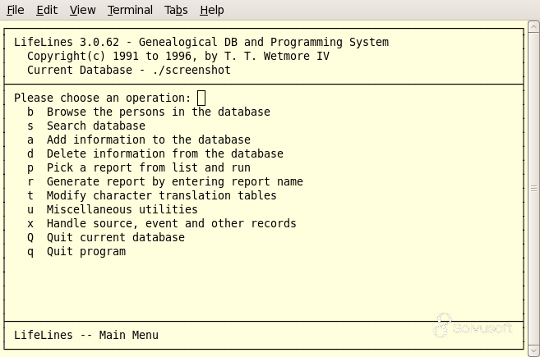This screenshot has height=357, width=540.
Task: Click 'Generate report by entering report name'
Action: pos(175,181)
